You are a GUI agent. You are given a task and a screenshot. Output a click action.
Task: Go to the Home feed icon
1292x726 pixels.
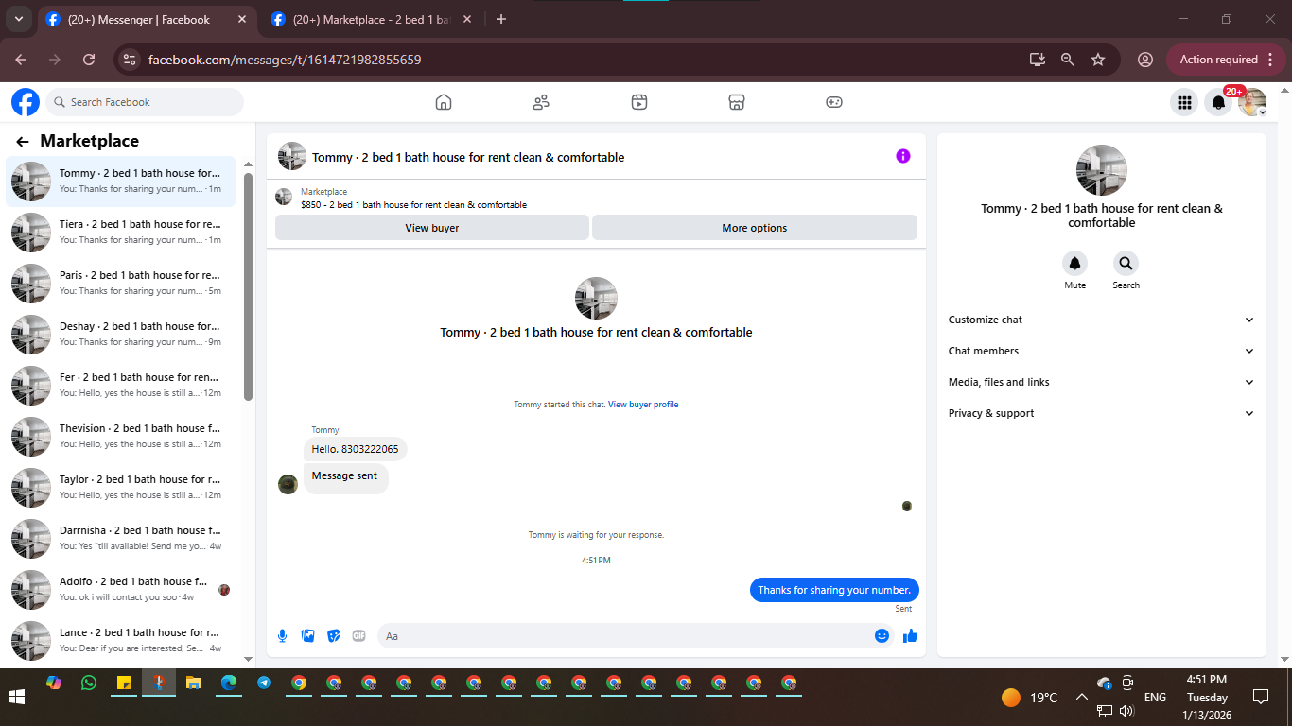coord(444,102)
